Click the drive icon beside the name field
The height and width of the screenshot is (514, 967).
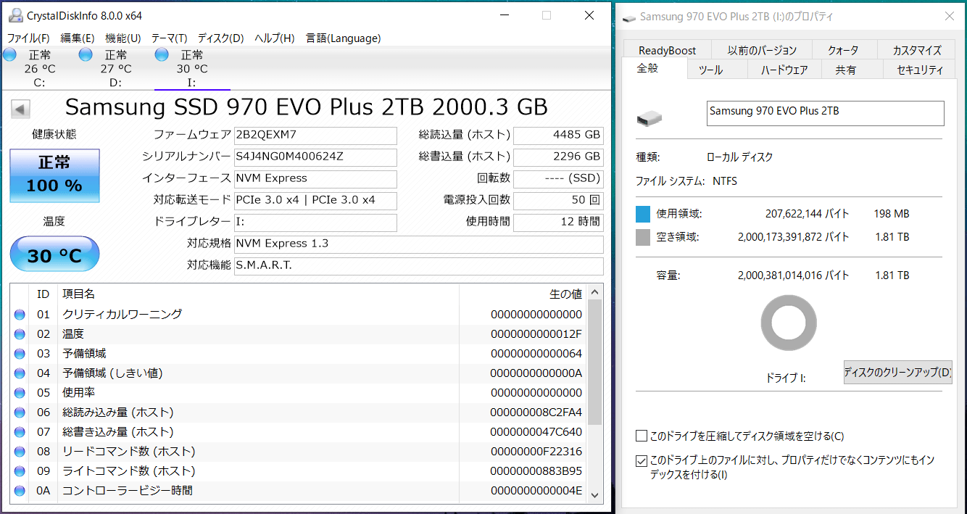click(649, 117)
